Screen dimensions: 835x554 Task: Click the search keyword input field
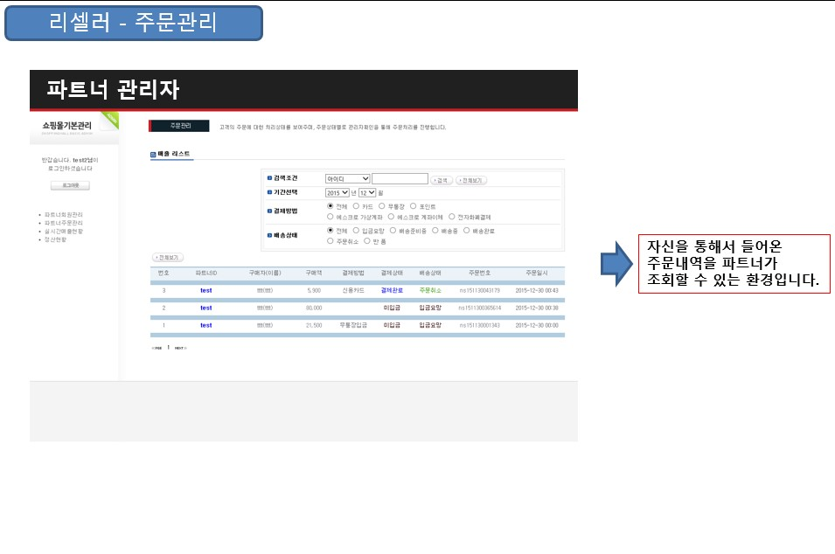coord(400,179)
